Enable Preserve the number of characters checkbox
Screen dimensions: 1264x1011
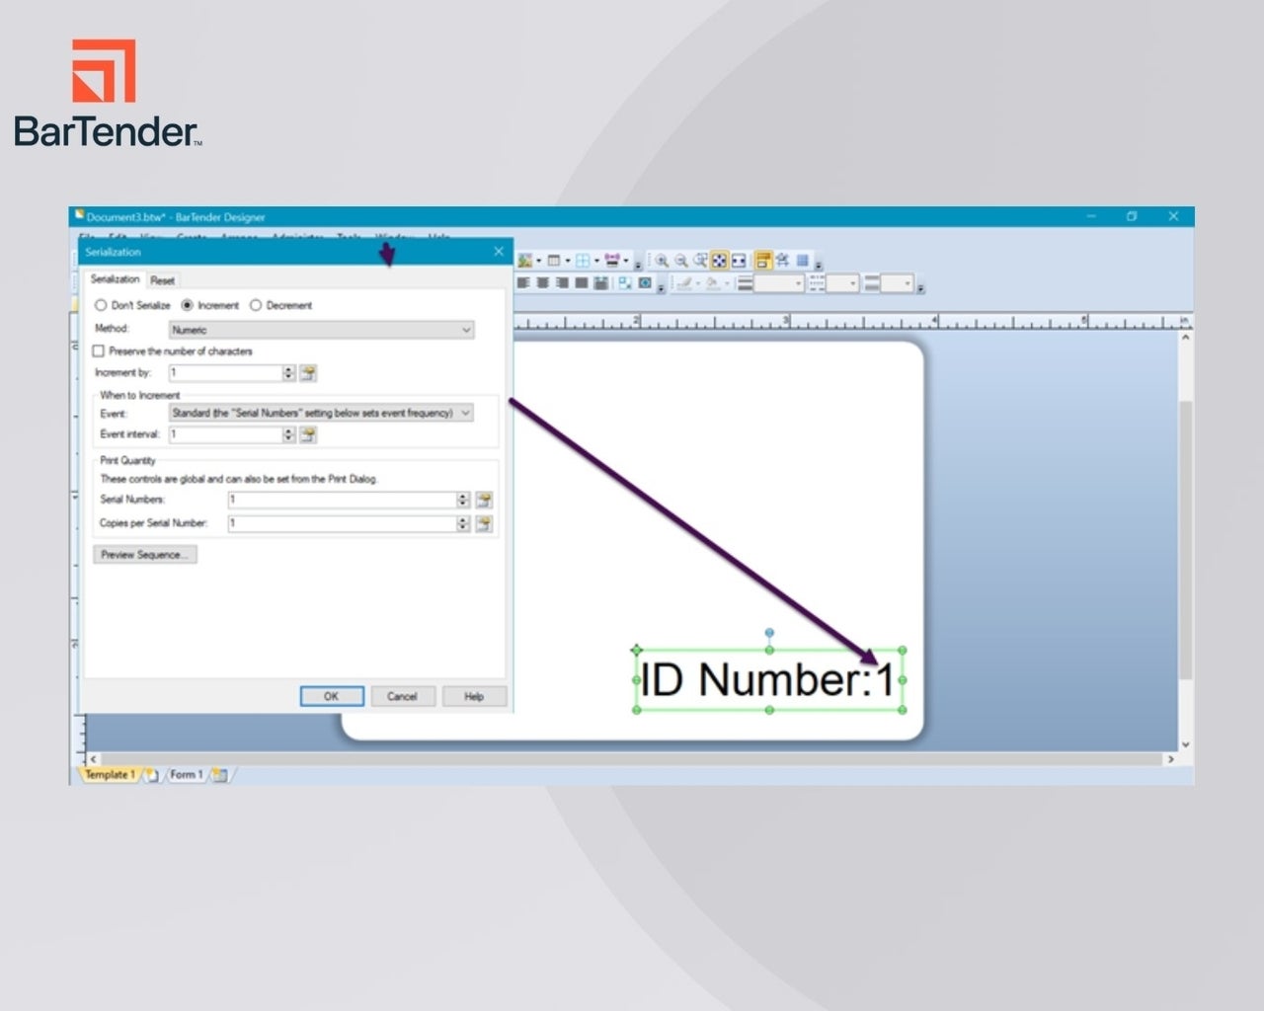pos(99,350)
